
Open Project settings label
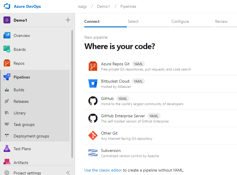click(27, 173)
